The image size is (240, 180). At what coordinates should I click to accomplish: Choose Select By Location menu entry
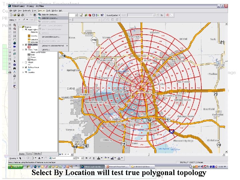pyautogui.click(x=53, y=18)
